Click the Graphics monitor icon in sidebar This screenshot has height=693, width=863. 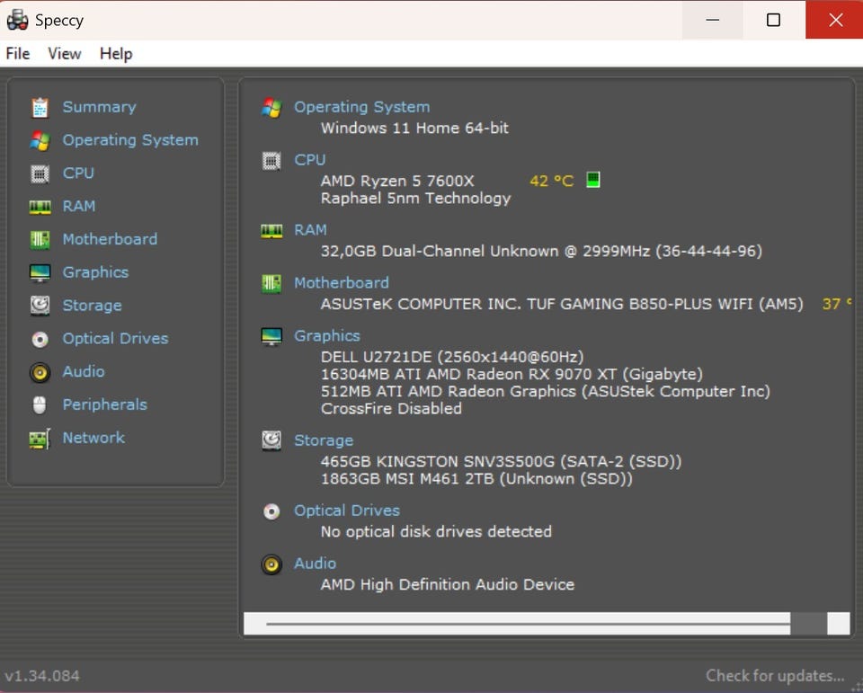(40, 272)
